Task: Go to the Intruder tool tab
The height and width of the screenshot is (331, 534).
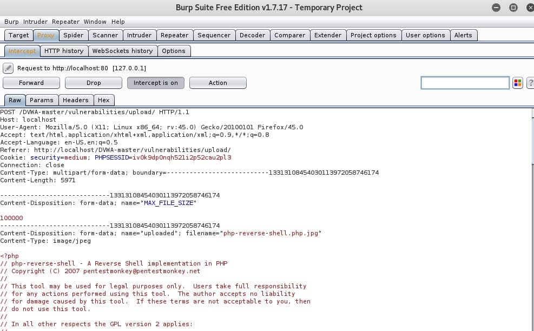Action: pos(139,35)
